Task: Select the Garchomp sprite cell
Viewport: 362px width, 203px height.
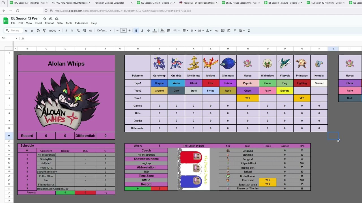Action: [x=159, y=63]
